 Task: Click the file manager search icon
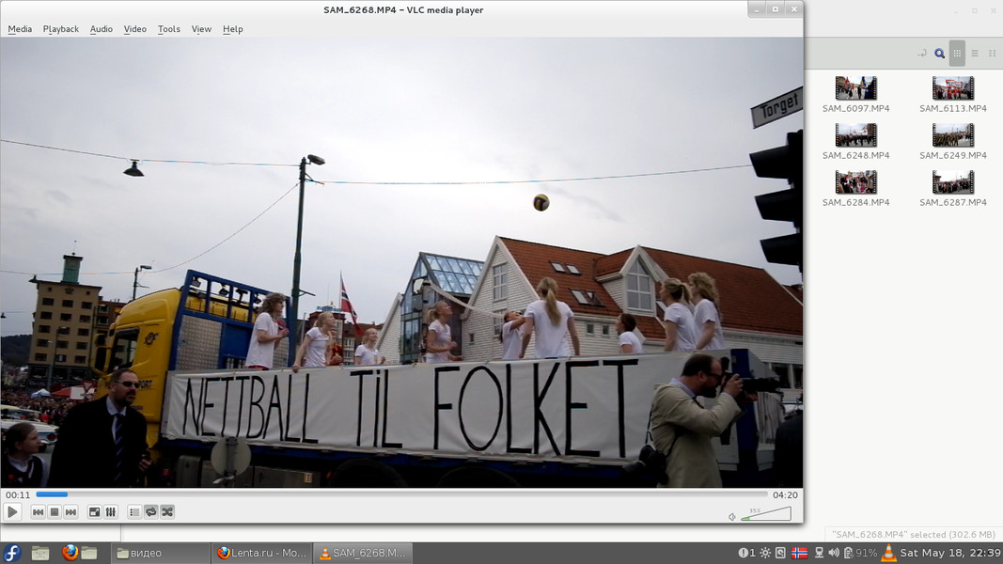(939, 54)
